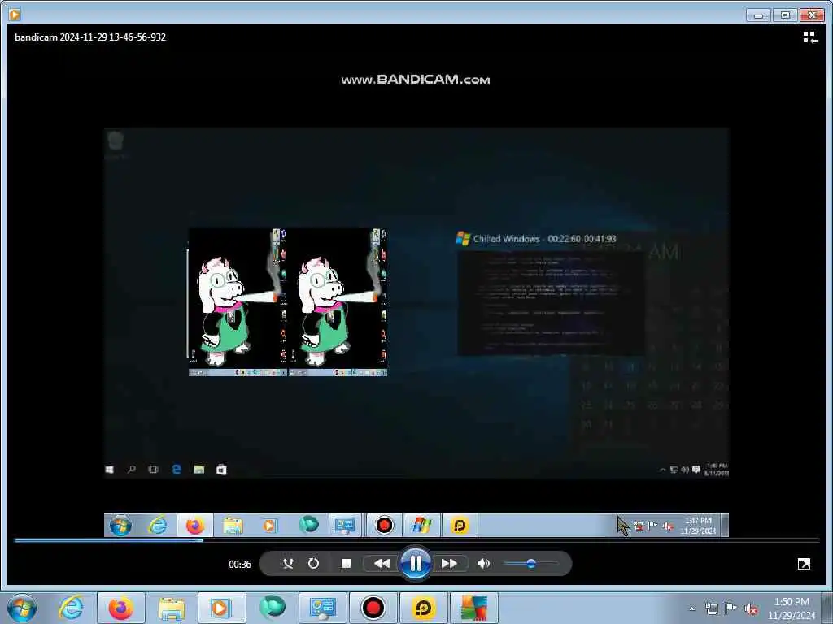Pause the video with the round pause button

tap(416, 563)
